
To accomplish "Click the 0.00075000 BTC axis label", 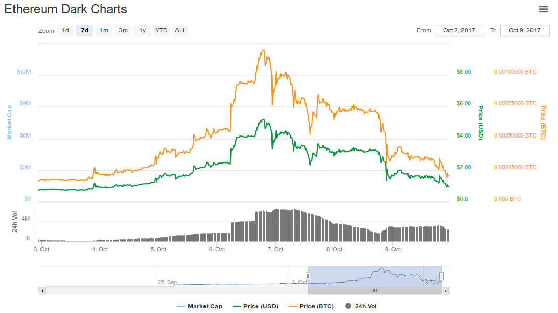I will 515,103.
